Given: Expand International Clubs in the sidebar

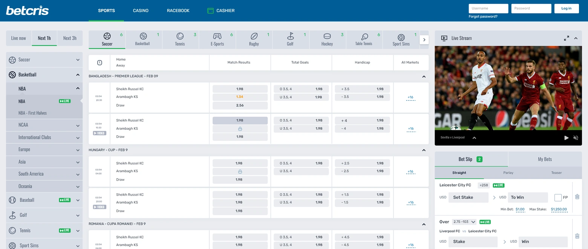Looking at the screenshot, I should click(x=78, y=138).
